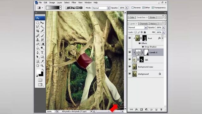Hide the Girl layer
The image size is (202, 114).
[x=130, y=59]
